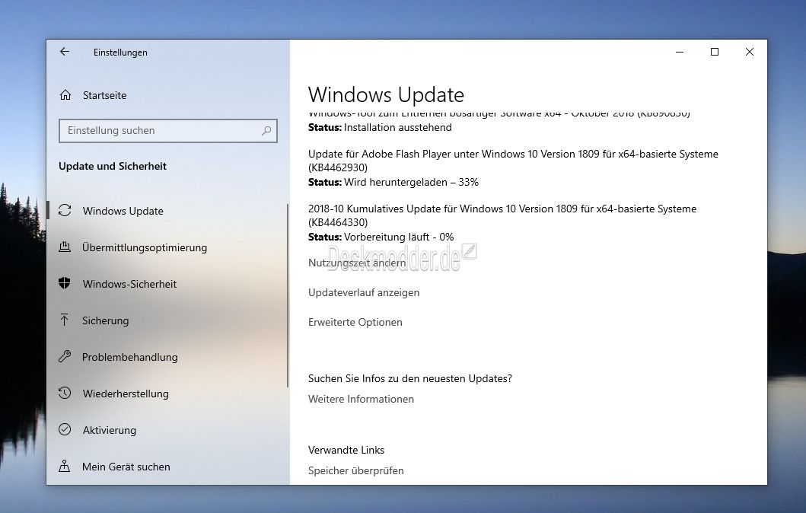806x513 pixels.
Task: Click 'Suchen Sie Infos zu den neuesten Updates?'
Action: (x=410, y=378)
